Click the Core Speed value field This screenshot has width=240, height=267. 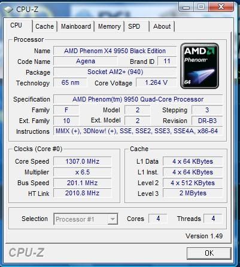pyautogui.click(x=83, y=161)
